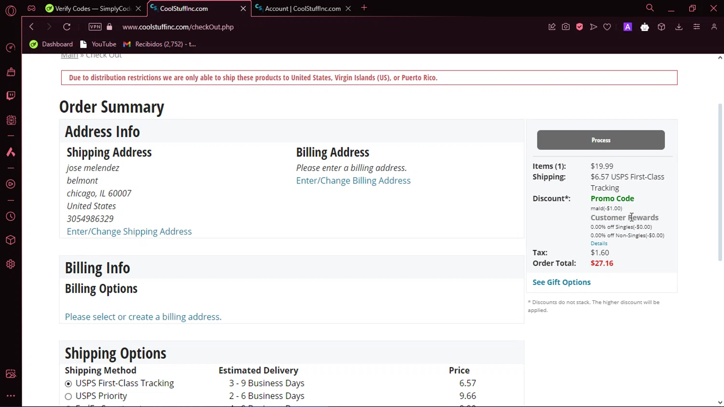Open a new tab with the plus button
724x407 pixels.
click(364, 8)
